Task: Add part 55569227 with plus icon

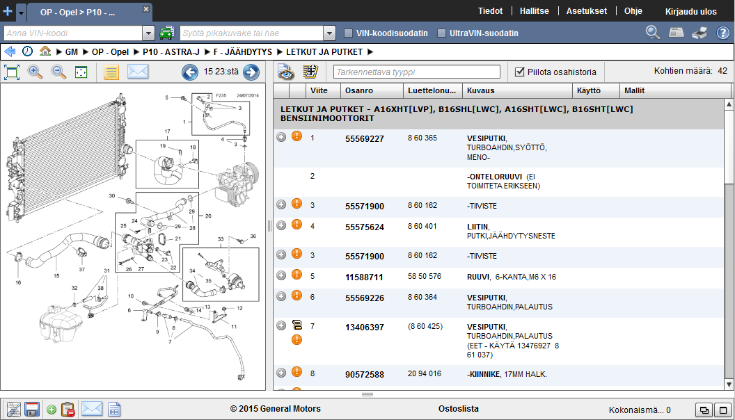Action: click(x=281, y=137)
